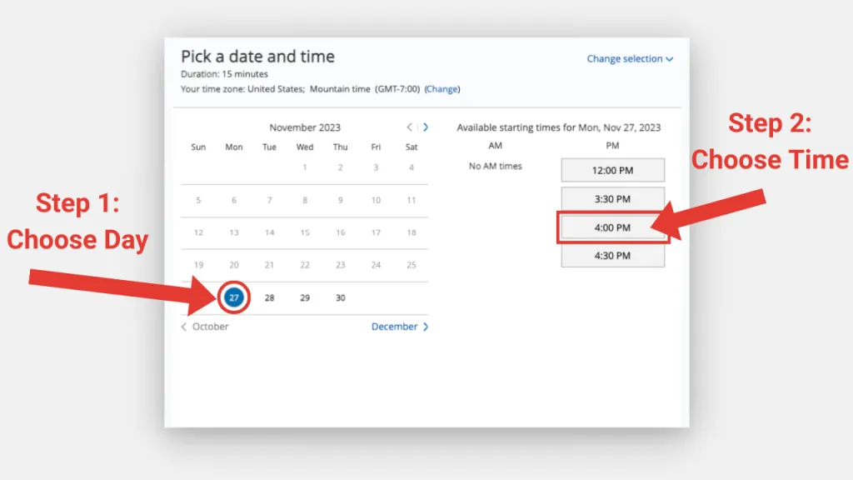Select November 28 on the calendar

point(269,298)
